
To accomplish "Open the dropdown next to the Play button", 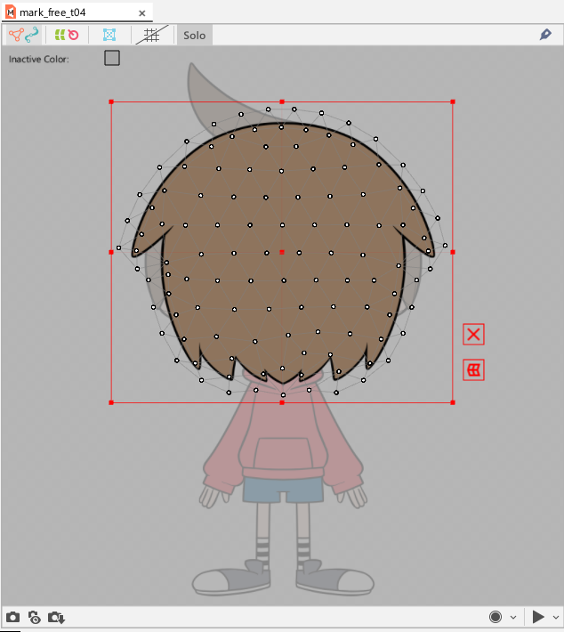I will [555, 617].
